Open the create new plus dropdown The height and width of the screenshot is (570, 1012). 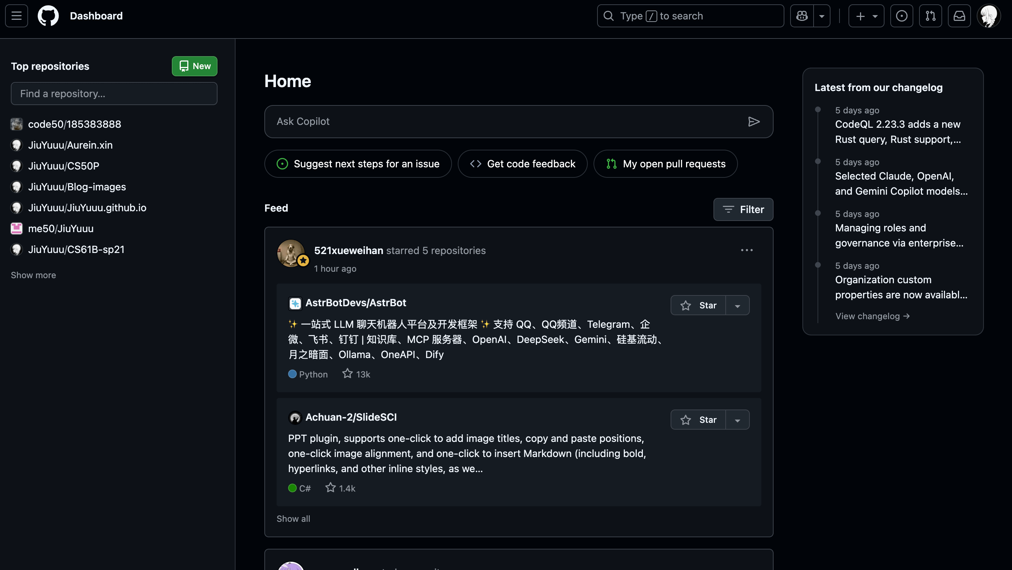click(x=866, y=16)
